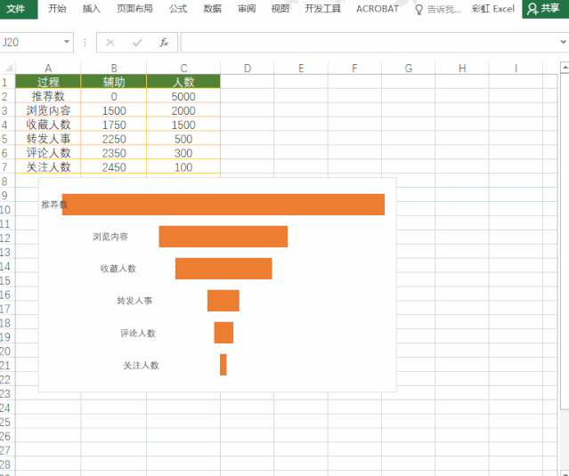This screenshot has width=569, height=476.
Task: Switch to the 开始 ribbon tab
Action: point(57,9)
